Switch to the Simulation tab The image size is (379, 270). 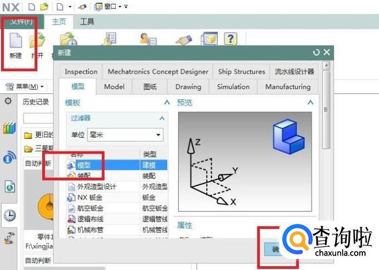[x=233, y=87]
